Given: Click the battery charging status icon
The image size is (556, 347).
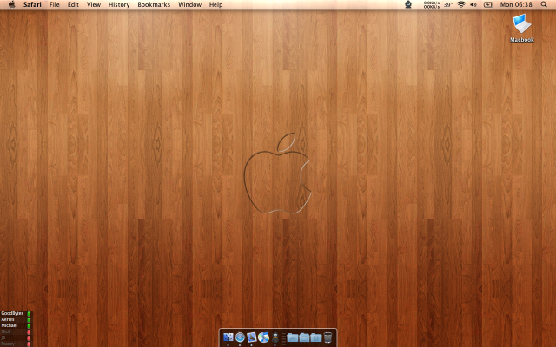Looking at the screenshot, I should tap(488, 4).
